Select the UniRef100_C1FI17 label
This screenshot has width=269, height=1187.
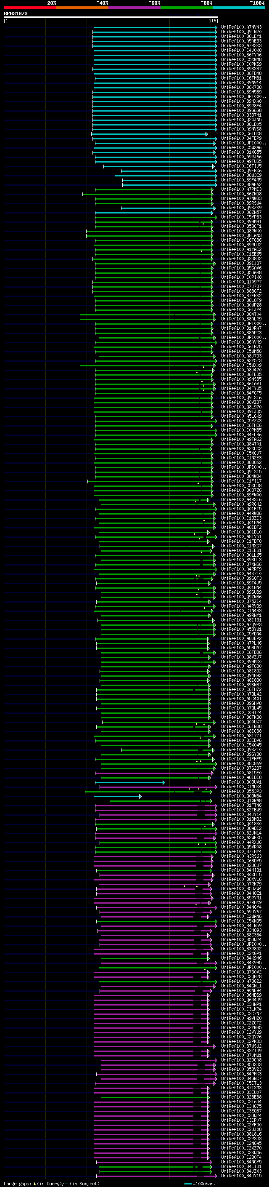241,481
